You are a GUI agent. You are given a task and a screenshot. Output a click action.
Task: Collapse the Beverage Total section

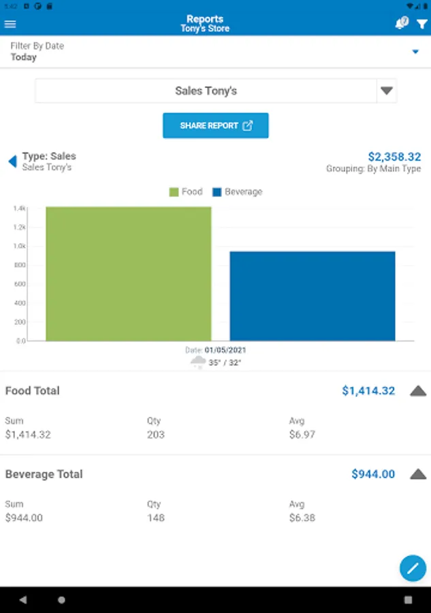pos(418,474)
